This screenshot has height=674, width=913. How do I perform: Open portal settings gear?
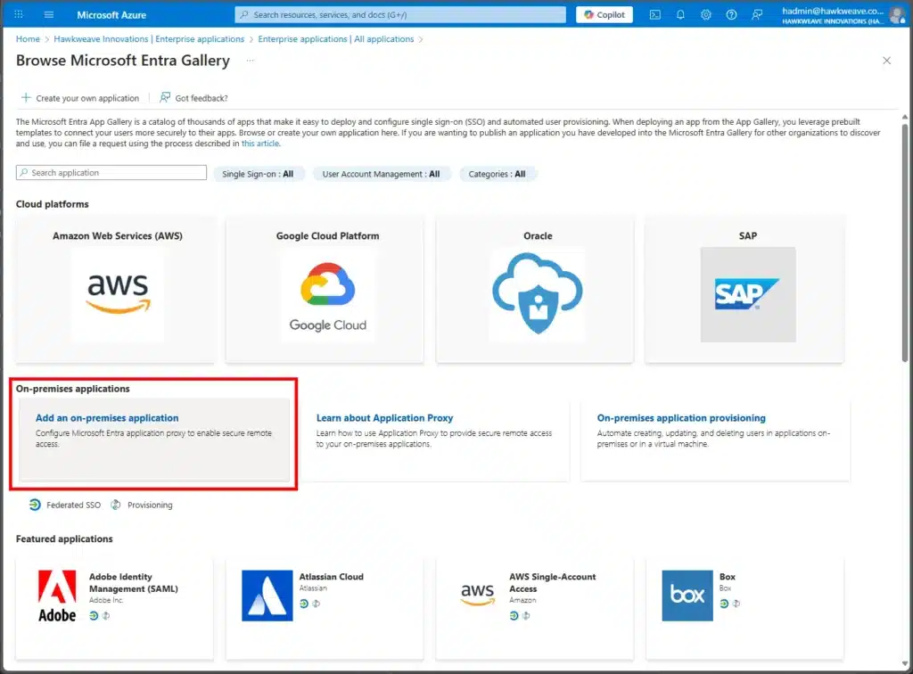(x=706, y=15)
